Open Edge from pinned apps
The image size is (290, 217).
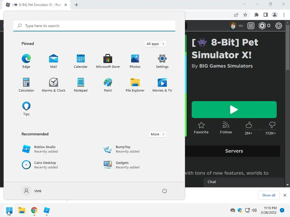(26, 61)
